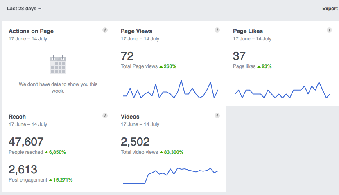
Task: Open the Page Views card title
Action: tap(136, 31)
